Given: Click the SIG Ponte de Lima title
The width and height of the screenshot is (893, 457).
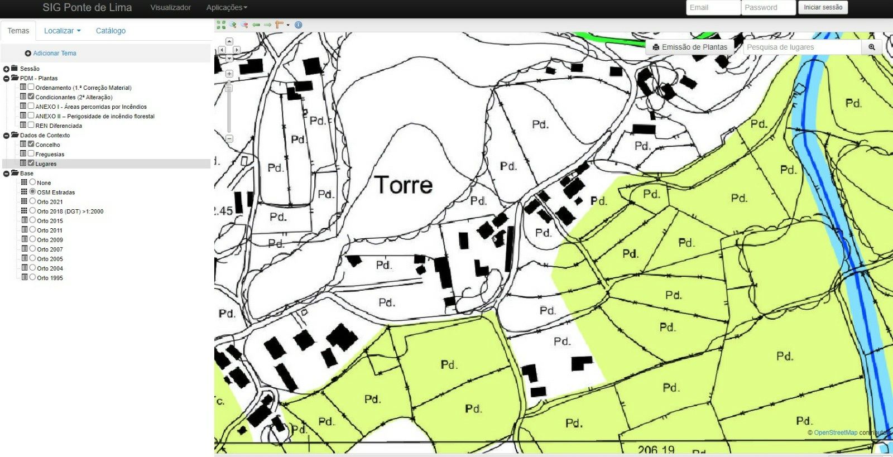Looking at the screenshot, I should tap(87, 7).
